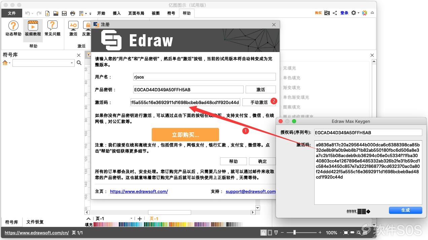This screenshot has width=428, height=240.
Task: Click the save disk icon
Action: 64,13
